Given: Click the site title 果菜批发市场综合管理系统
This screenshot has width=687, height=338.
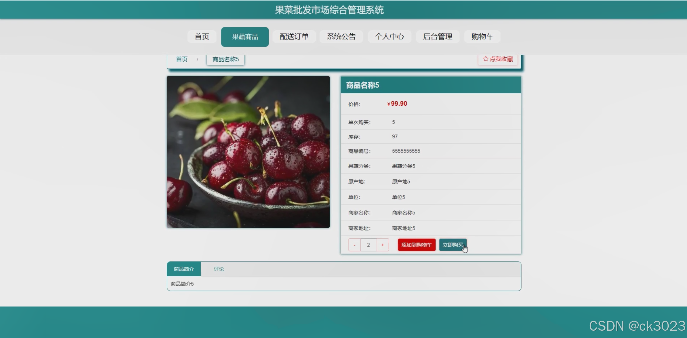Looking at the screenshot, I should 329,10.
